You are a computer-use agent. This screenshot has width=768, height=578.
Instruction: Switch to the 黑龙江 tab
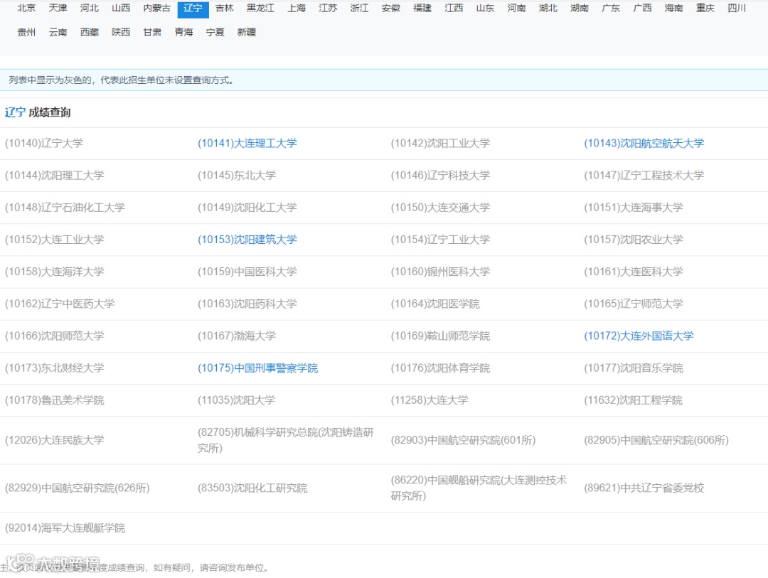click(260, 9)
